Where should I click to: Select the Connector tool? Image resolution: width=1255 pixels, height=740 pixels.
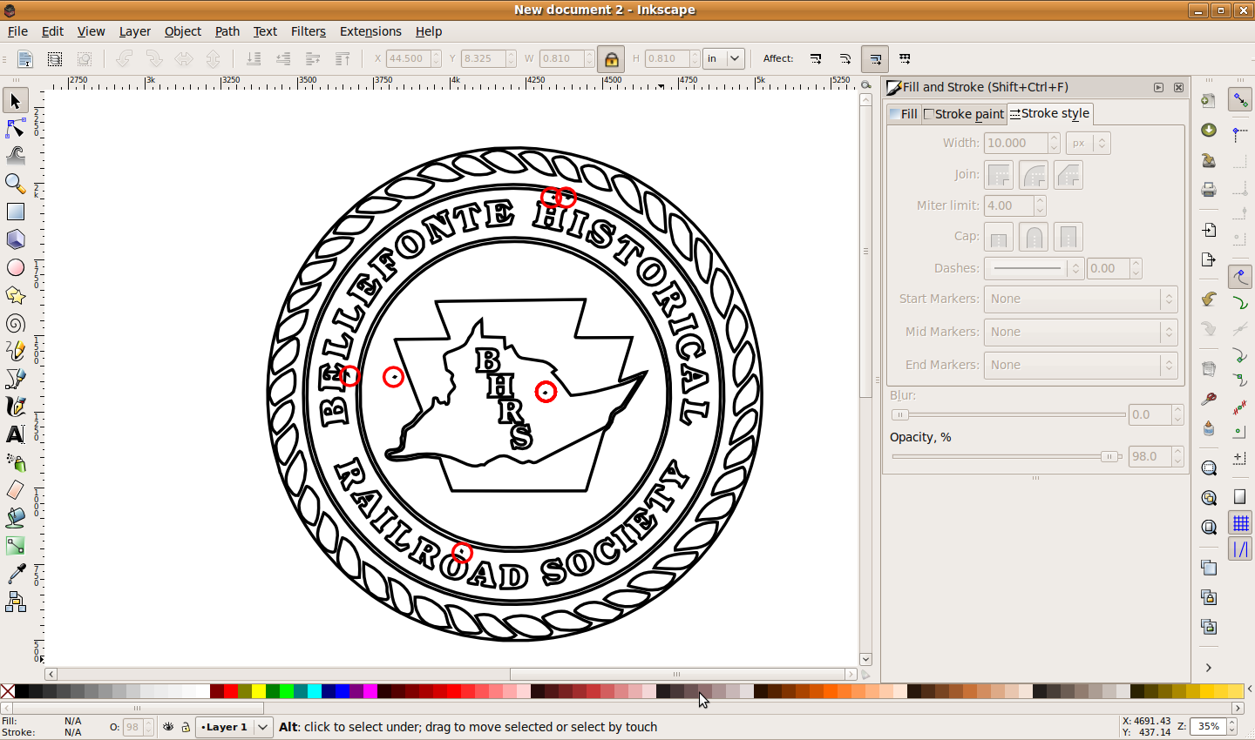click(x=15, y=602)
